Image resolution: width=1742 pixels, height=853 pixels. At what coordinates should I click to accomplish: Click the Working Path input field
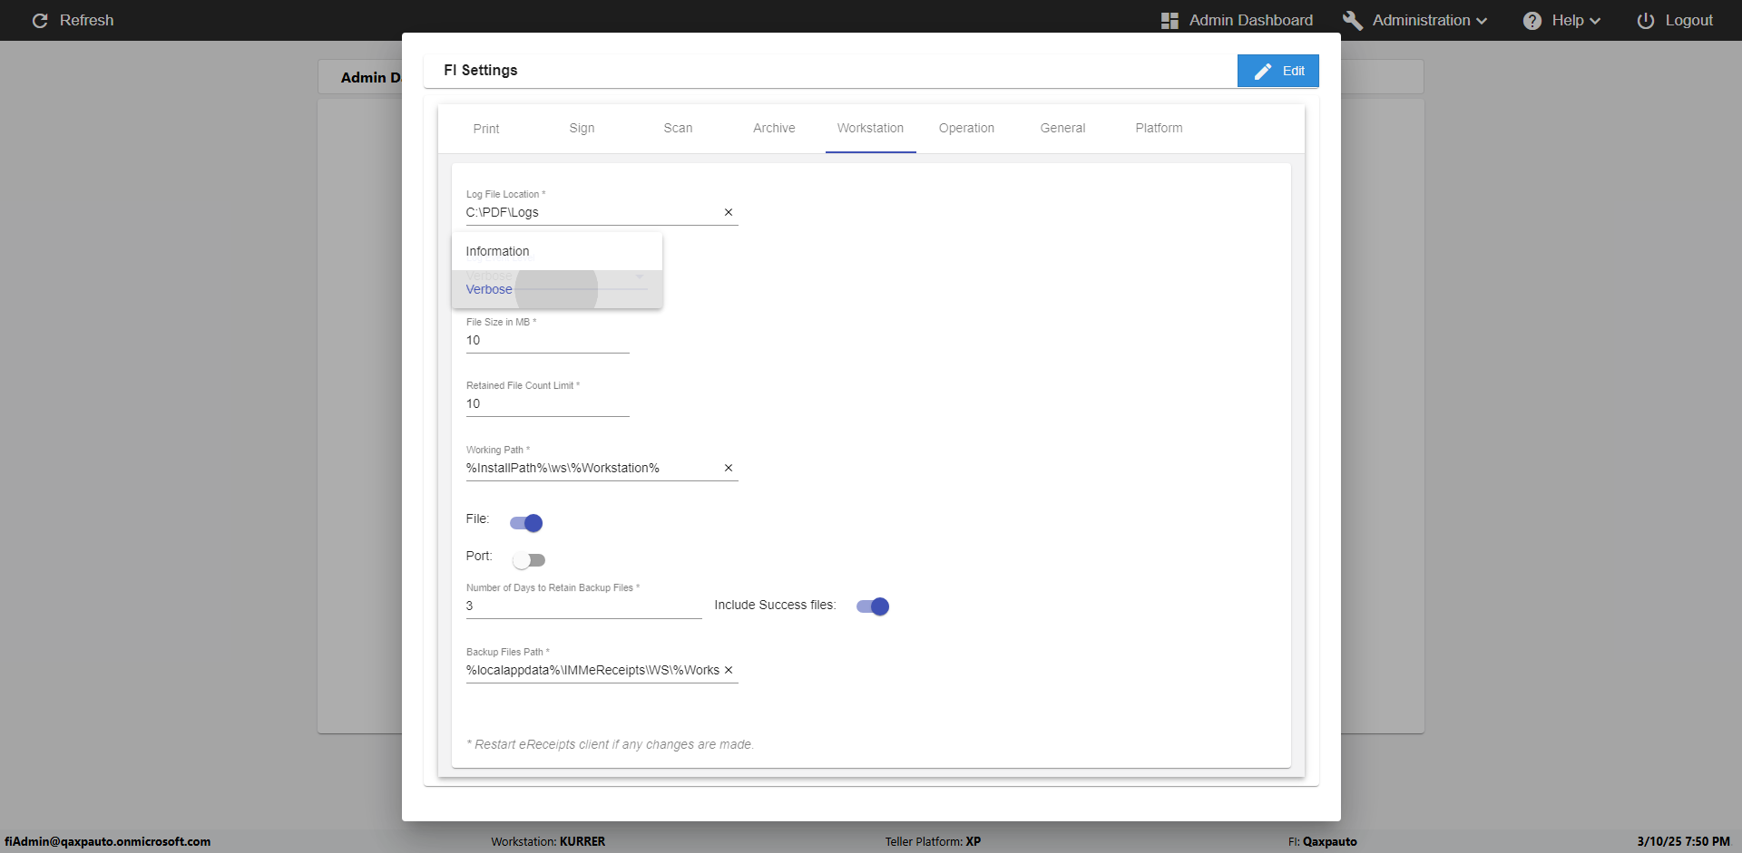592,468
